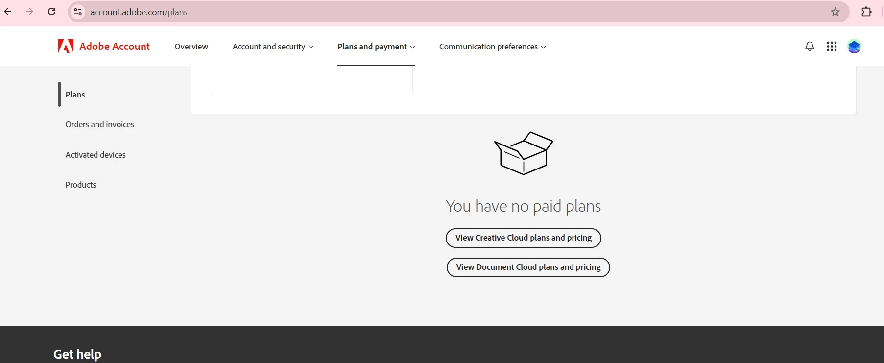This screenshot has height=363, width=884.
Task: Select Orders and invoices in sidebar
Action: (x=100, y=124)
